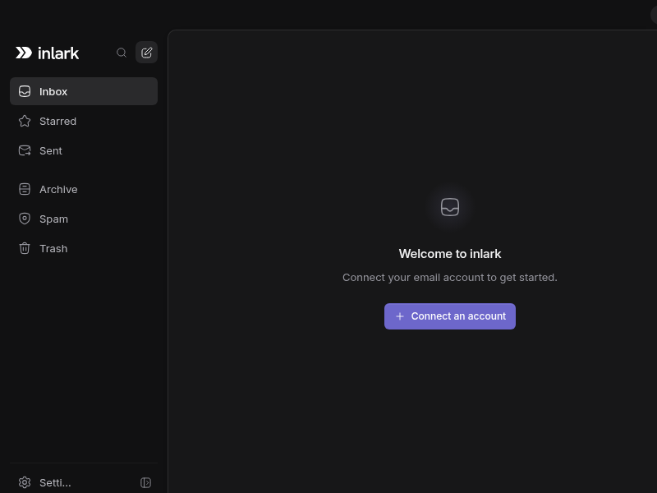This screenshot has height=493, width=657.
Task: Click the "Welcome to inlark" heading
Action: click(x=450, y=254)
